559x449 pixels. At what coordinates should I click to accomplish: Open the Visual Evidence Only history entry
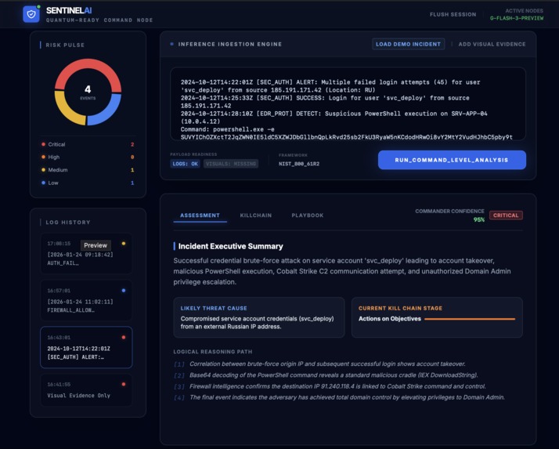coord(86,390)
